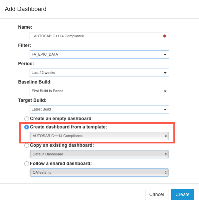Click the Name text input field
Image resolution: width=199 pixels, height=205 pixels.
click(99, 36)
